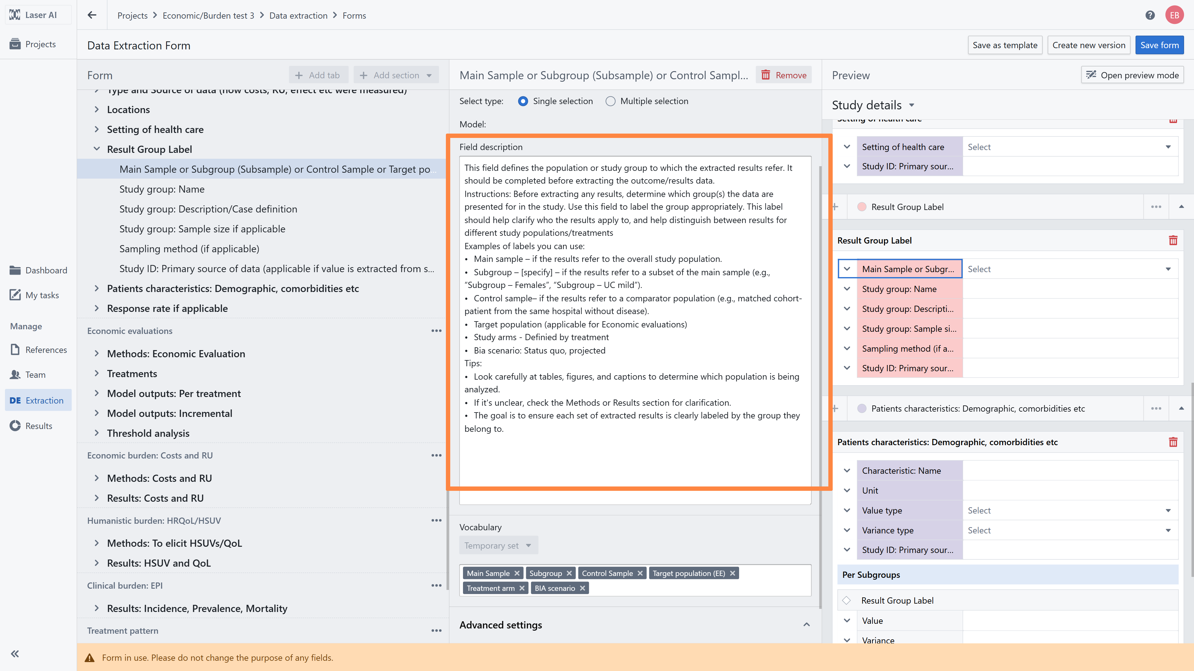The width and height of the screenshot is (1194, 671).
Task: Remove the Control Sample vocabulary tag
Action: click(640, 573)
